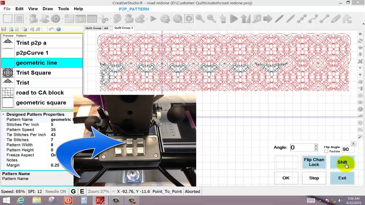The height and width of the screenshot is (205, 365).
Task: Open the Edit menu
Action: (x=19, y=9)
